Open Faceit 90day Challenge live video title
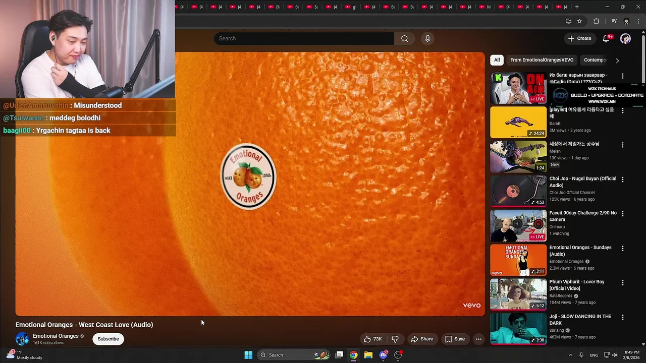Viewport: 646px width, 363px height. 583,216
